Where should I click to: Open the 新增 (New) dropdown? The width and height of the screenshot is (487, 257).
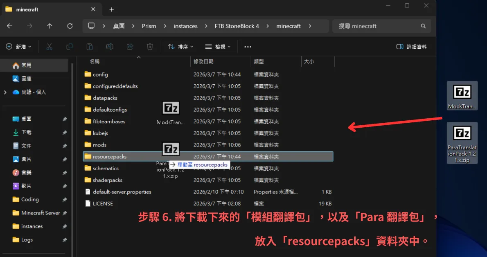pos(19,46)
